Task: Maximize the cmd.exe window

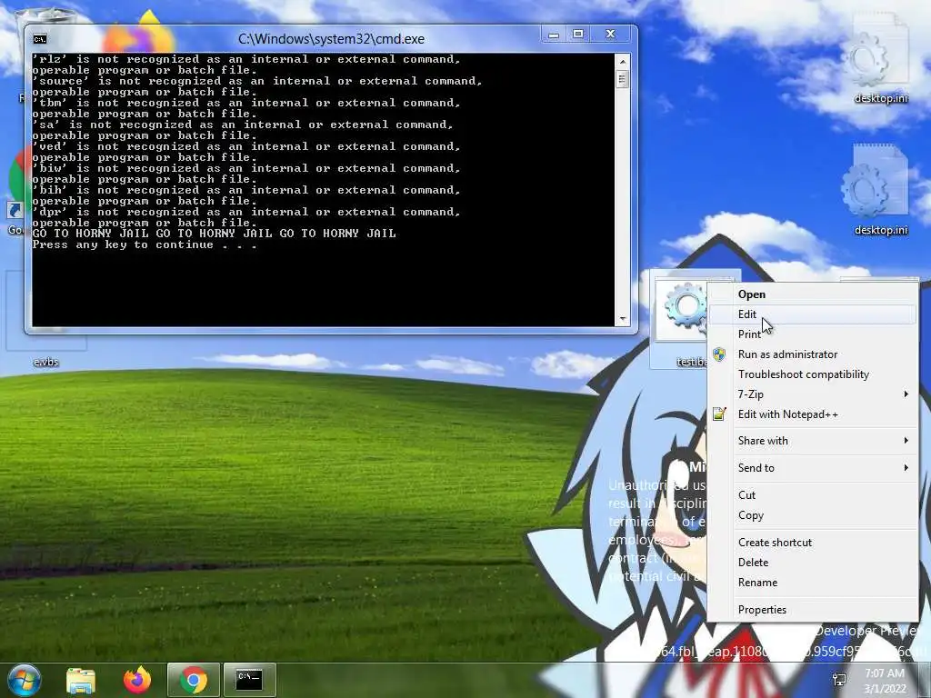Action: (578, 35)
